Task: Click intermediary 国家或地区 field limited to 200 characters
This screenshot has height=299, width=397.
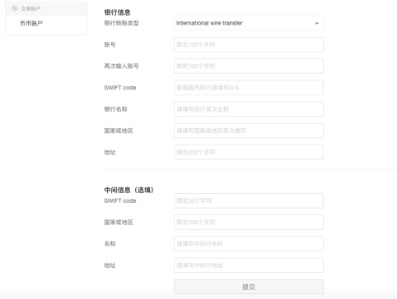Action: click(x=249, y=223)
